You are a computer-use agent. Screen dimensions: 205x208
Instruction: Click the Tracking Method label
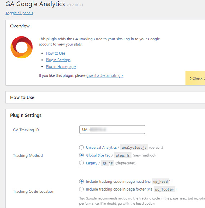click(x=28, y=156)
